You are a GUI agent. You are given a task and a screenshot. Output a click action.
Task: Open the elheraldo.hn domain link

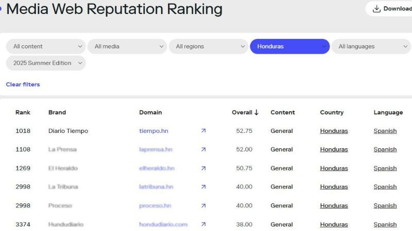[x=157, y=168]
